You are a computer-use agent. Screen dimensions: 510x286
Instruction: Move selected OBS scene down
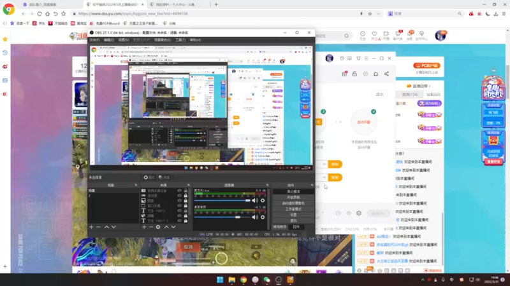click(113, 227)
